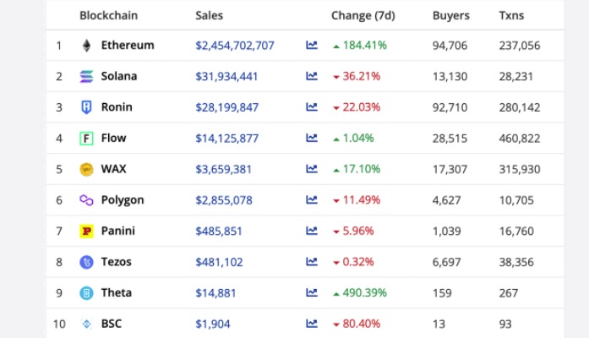The image size is (589, 338).
Task: Select the 16,760 txns count for Panini
Action: [516, 231]
